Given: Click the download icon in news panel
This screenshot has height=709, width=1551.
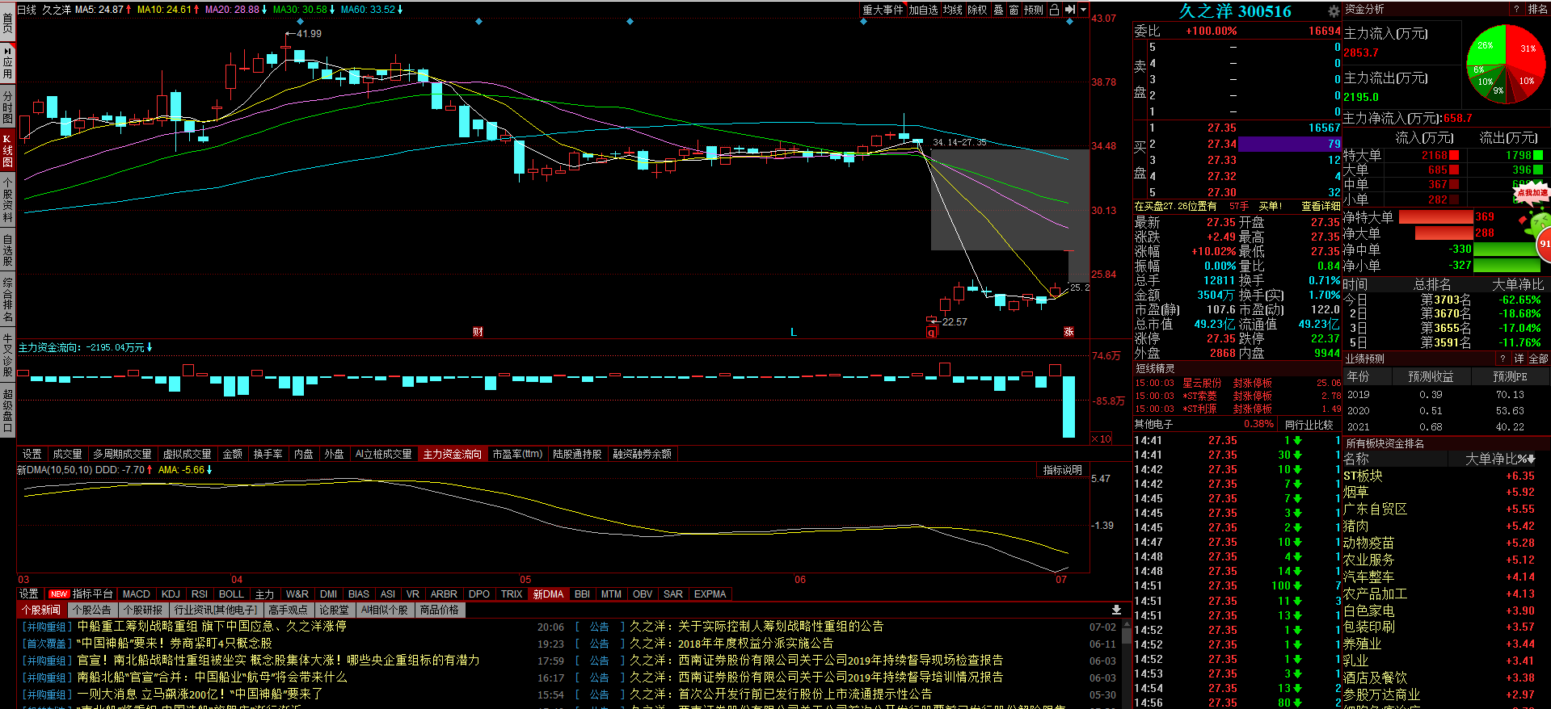Looking at the screenshot, I should [x=1116, y=610].
